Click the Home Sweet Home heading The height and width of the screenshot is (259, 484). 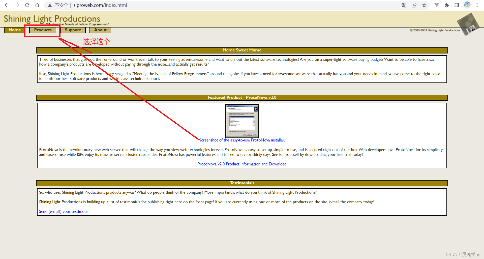tap(242, 50)
